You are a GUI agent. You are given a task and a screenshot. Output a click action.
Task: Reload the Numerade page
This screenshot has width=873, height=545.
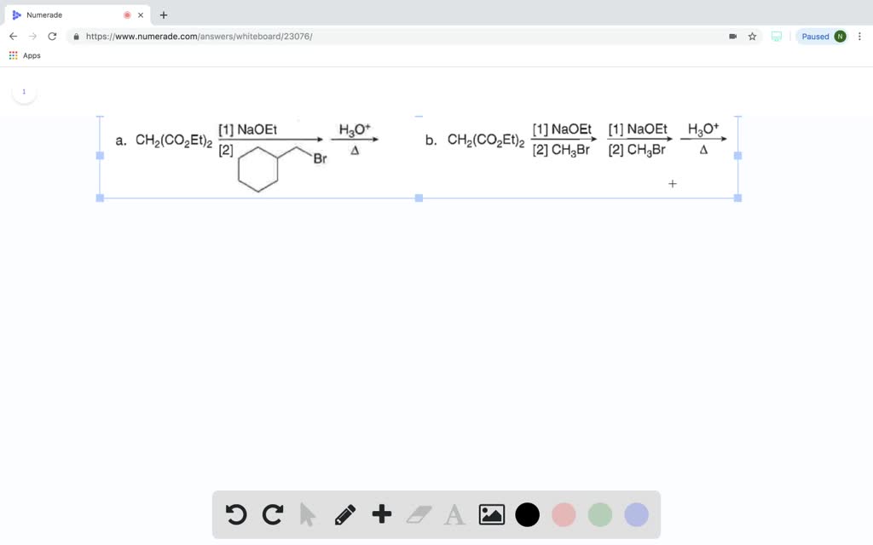52,36
